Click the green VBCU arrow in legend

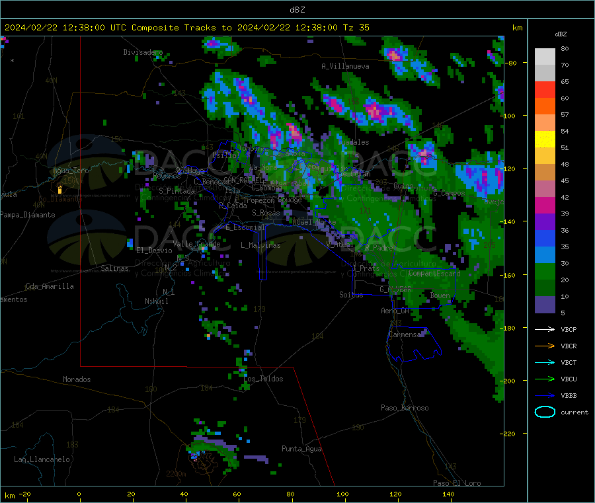[545, 379]
